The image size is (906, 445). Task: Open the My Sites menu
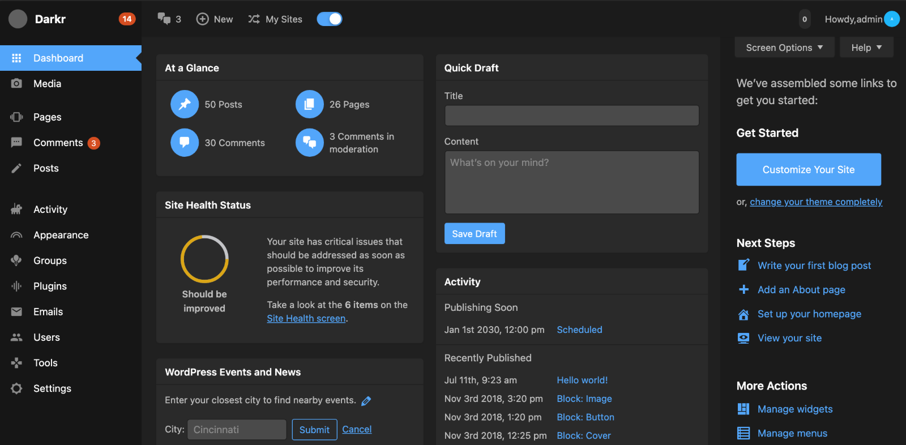tap(275, 19)
